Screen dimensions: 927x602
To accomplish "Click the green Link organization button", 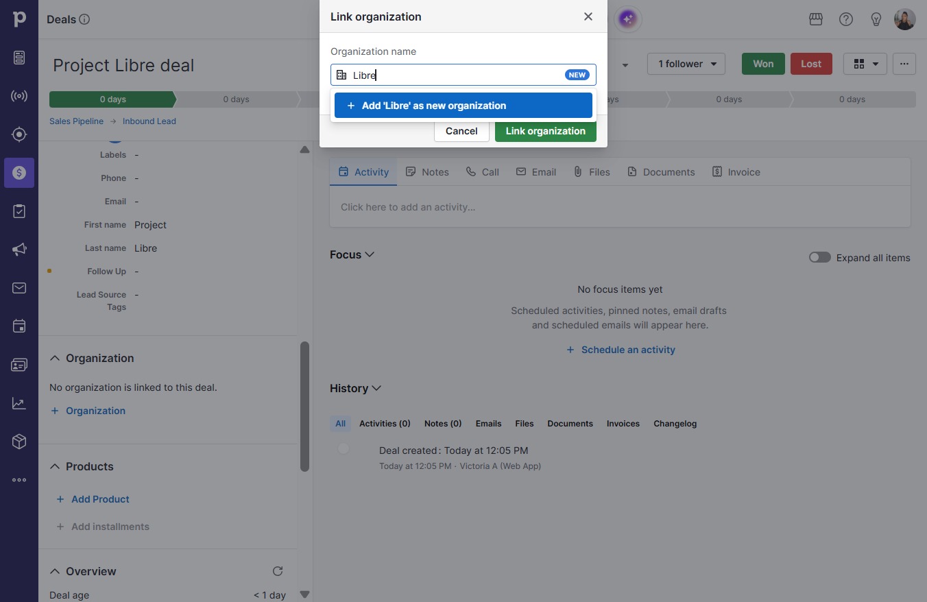I will [x=546, y=131].
